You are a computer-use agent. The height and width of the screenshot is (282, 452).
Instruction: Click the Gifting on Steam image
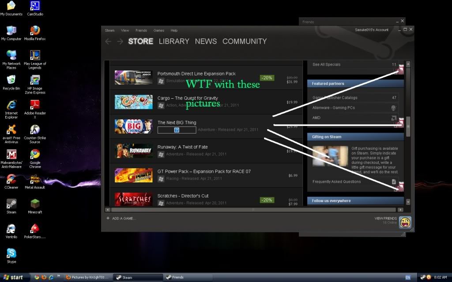(x=330, y=156)
